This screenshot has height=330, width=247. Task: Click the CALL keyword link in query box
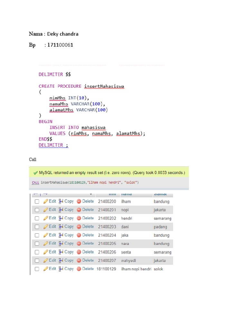click(35, 182)
